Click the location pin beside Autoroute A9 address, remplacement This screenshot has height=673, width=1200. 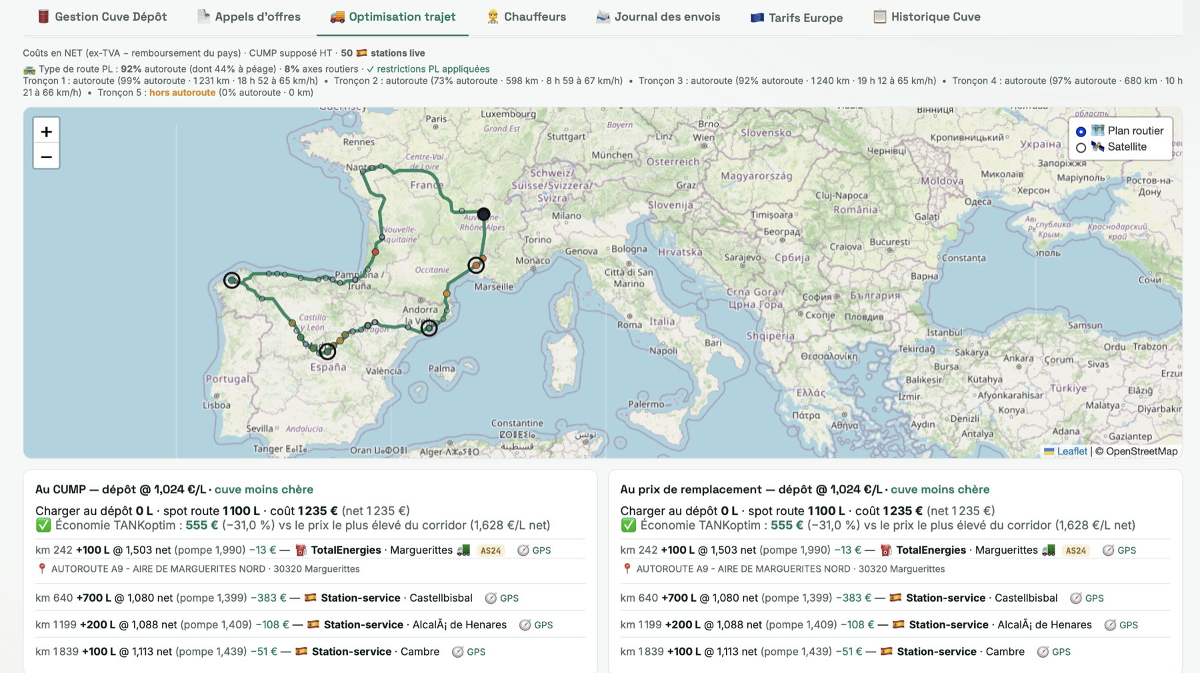[627, 568]
